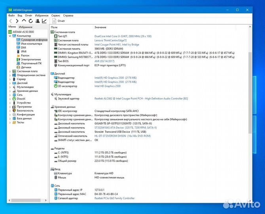Open the Вид menu
Image resolution: width=265 pixels, height=214 pixels.
20,15
